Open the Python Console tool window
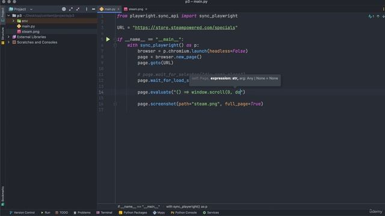 pyautogui.click(x=183, y=212)
